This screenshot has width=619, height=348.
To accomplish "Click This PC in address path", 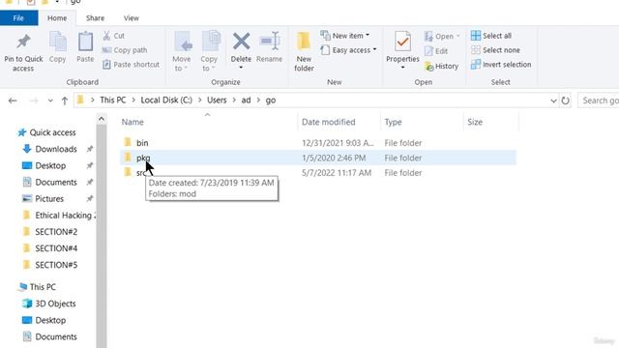I will point(113,101).
